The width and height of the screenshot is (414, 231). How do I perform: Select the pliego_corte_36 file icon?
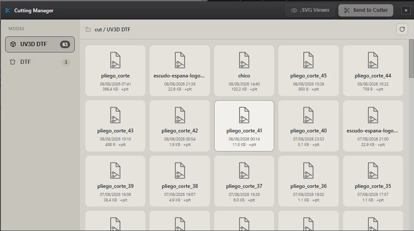click(x=308, y=170)
